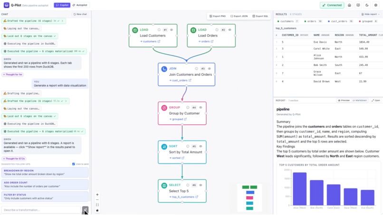
Task: Toggle eye preview on Load Customers node
Action: (x=172, y=30)
